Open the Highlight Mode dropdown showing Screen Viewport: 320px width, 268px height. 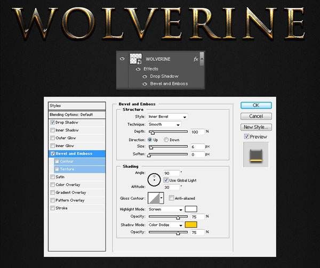[165, 209]
